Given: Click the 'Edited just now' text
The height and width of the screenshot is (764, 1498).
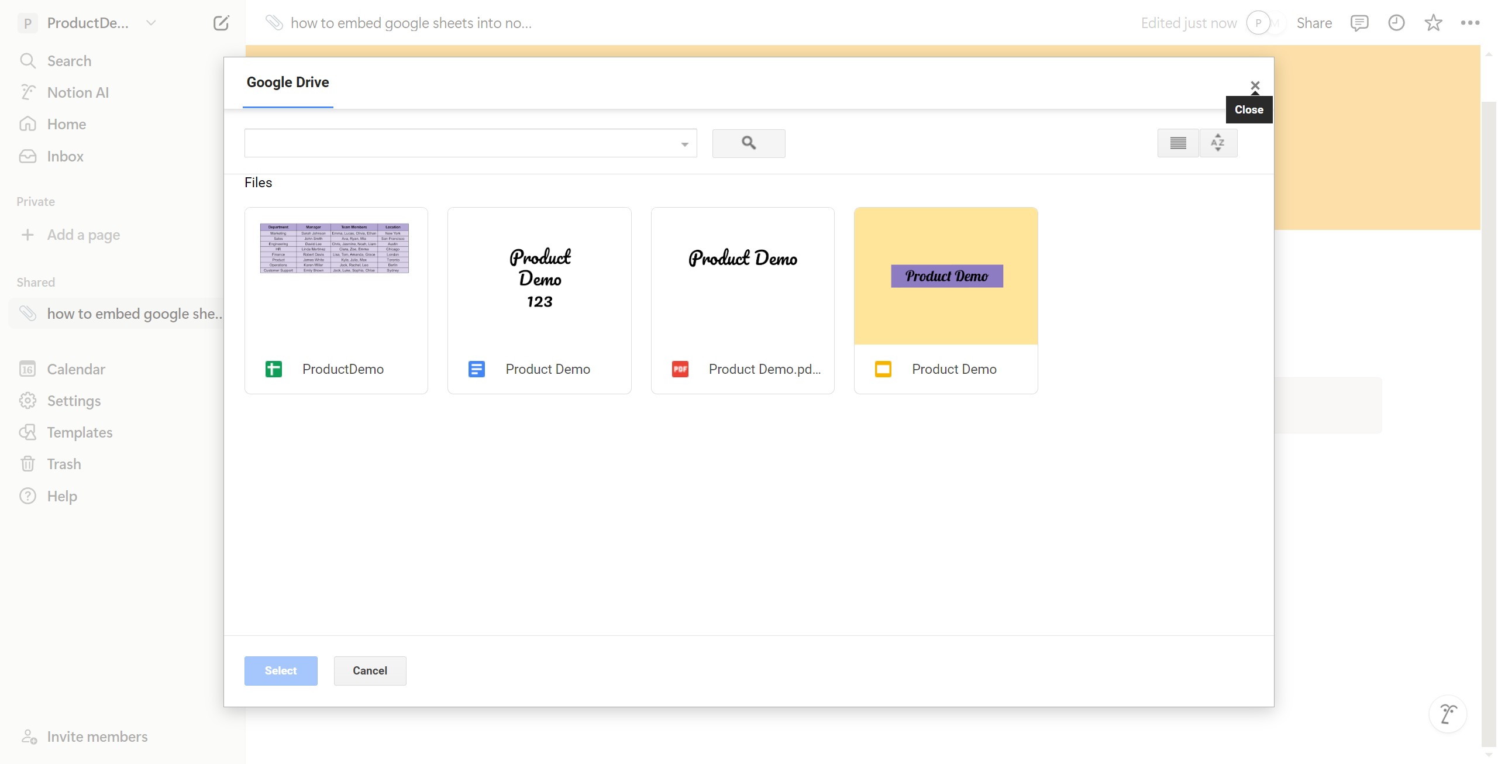Looking at the screenshot, I should pyautogui.click(x=1189, y=23).
